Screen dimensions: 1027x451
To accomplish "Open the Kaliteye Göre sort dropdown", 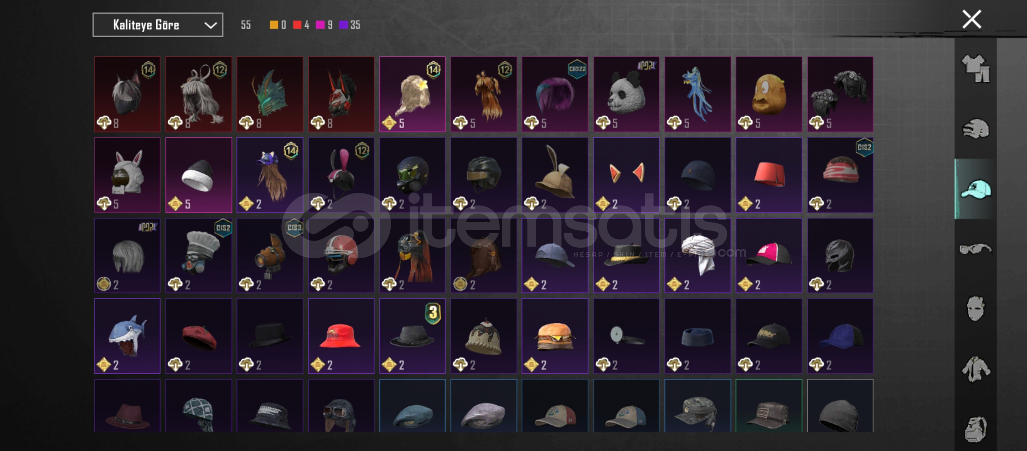I will coord(158,25).
